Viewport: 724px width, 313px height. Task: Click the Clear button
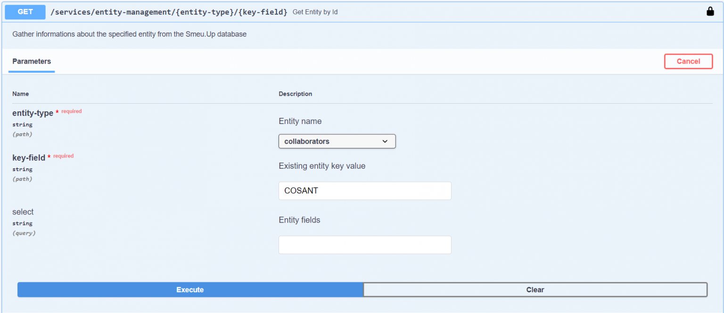coord(535,289)
